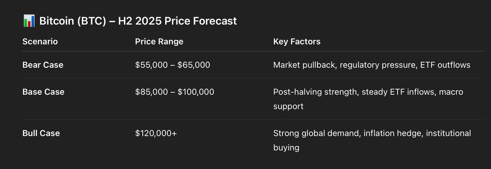Screen dimensions: 491x169
Task: Click the Scenario column header
Action: click(x=40, y=42)
